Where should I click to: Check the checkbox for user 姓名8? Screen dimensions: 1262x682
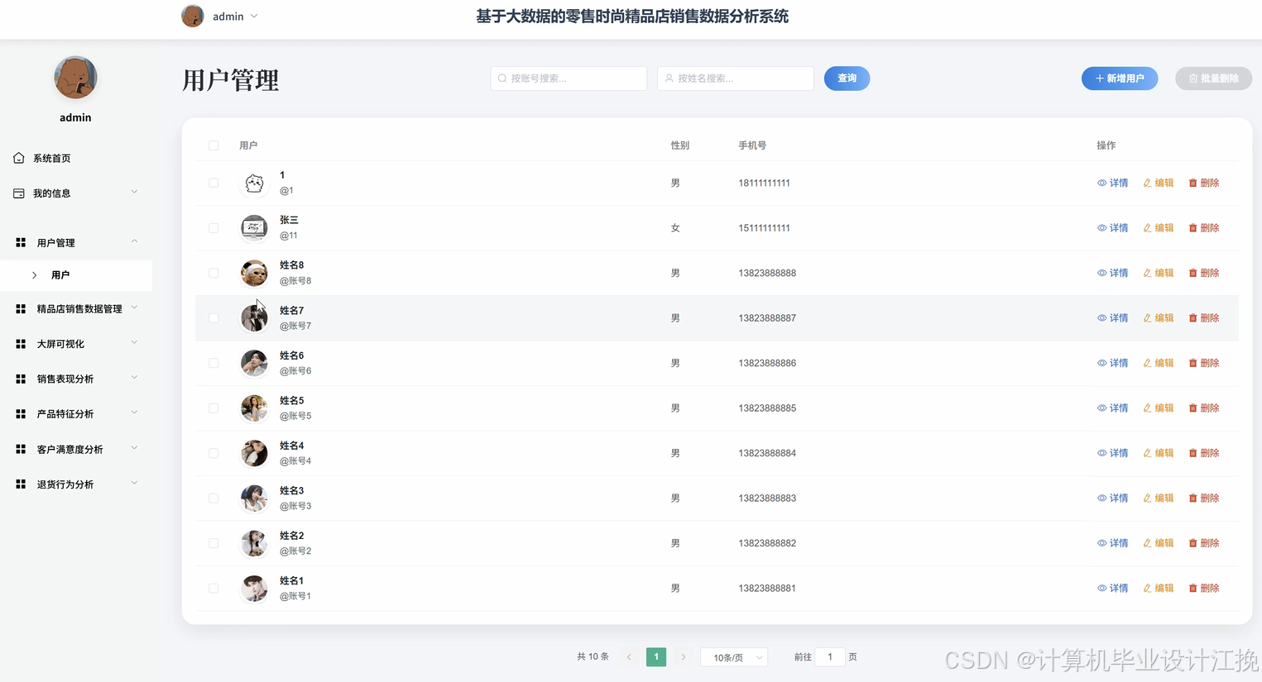pyautogui.click(x=214, y=273)
